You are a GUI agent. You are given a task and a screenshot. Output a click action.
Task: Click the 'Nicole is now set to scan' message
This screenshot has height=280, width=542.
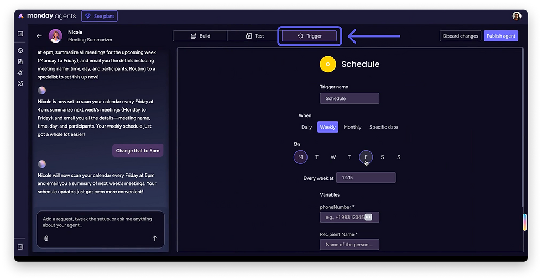tap(96, 118)
